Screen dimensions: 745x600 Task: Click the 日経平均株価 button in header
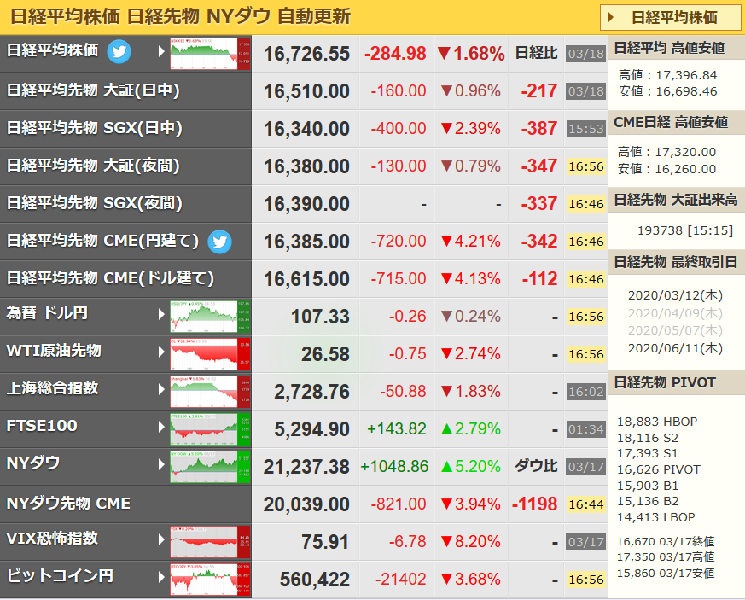(x=671, y=18)
